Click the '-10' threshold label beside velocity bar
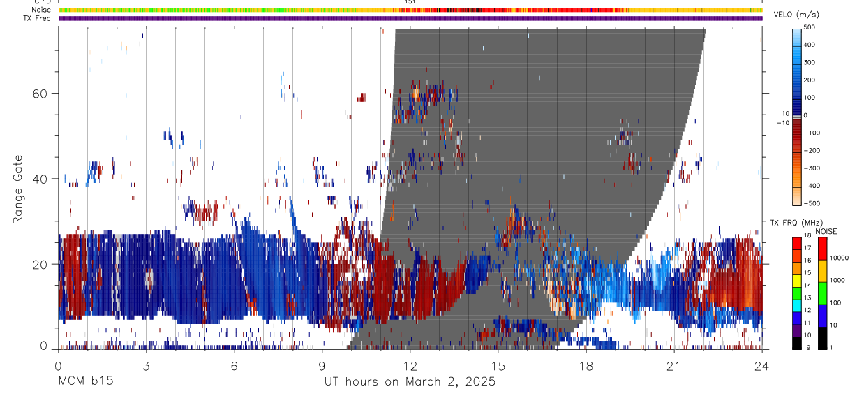857x396 pixels. click(x=782, y=123)
